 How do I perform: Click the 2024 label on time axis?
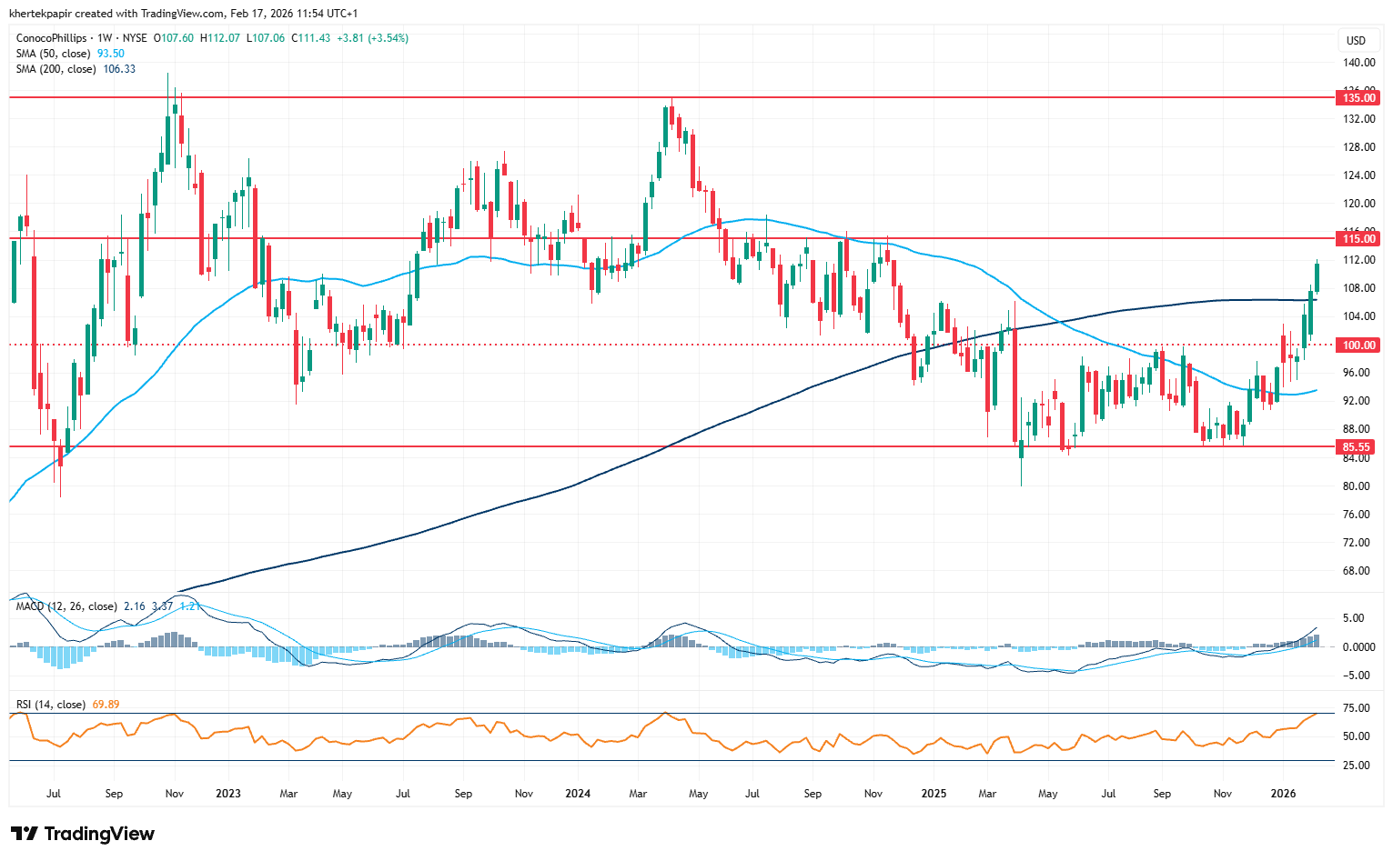coord(578,794)
